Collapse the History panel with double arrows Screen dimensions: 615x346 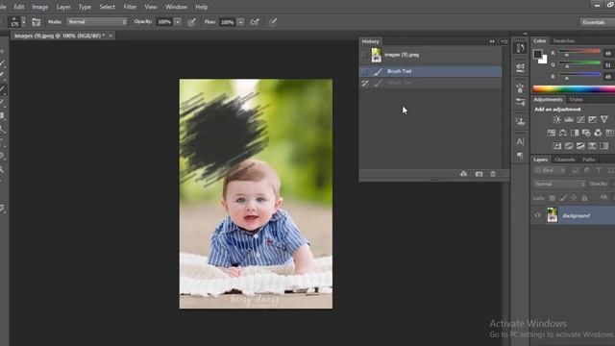coord(492,41)
